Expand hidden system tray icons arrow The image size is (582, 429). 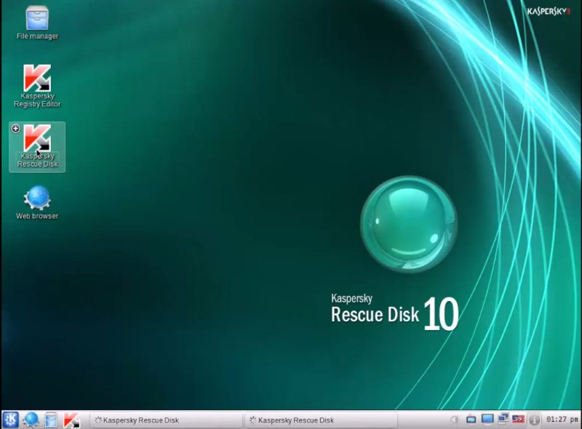(454, 420)
